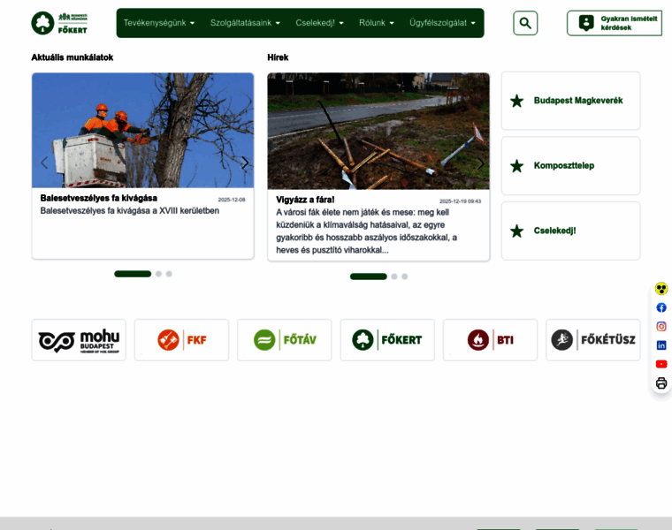
Task: Go to previous slide in Aktuális munkálatok carousel
Action: coord(44,163)
